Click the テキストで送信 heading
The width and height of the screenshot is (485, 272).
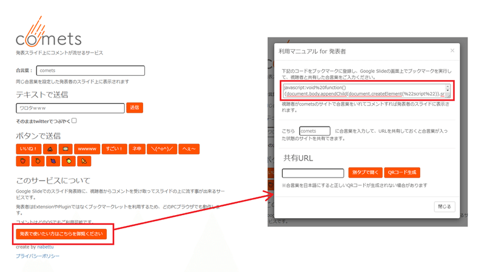coord(42,95)
